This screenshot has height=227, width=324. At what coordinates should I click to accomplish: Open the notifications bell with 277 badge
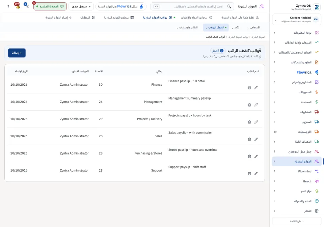pos(18,6)
